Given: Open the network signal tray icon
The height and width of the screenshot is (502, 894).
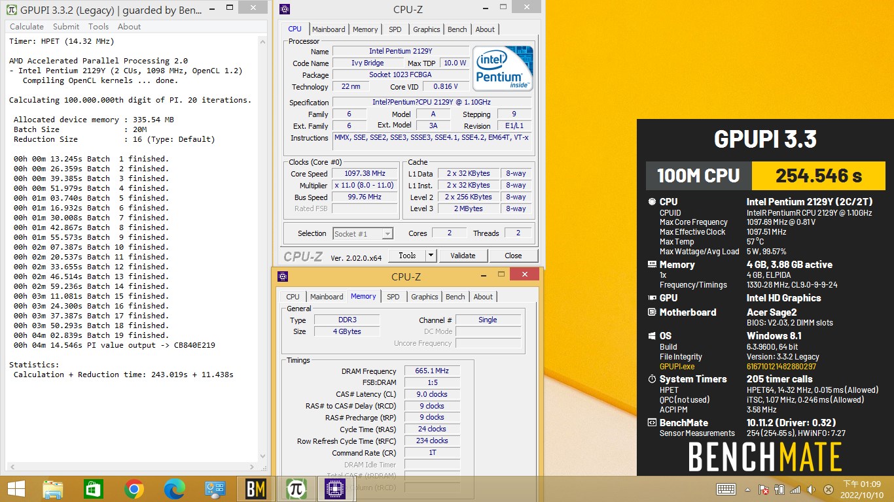Looking at the screenshot, I should tap(795, 490).
